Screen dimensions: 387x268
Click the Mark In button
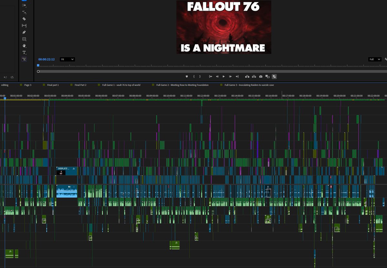[194, 77]
